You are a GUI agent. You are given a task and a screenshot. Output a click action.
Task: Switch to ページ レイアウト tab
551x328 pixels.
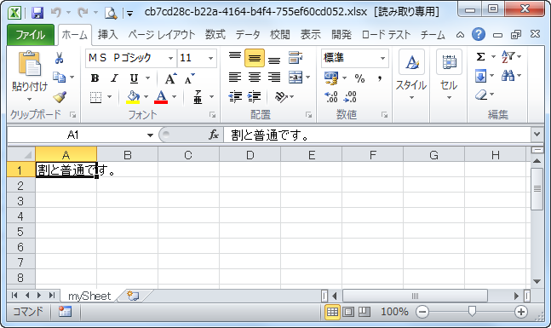pos(161,35)
